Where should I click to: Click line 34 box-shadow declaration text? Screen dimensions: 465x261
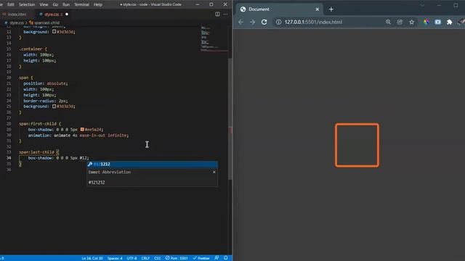[58, 158]
